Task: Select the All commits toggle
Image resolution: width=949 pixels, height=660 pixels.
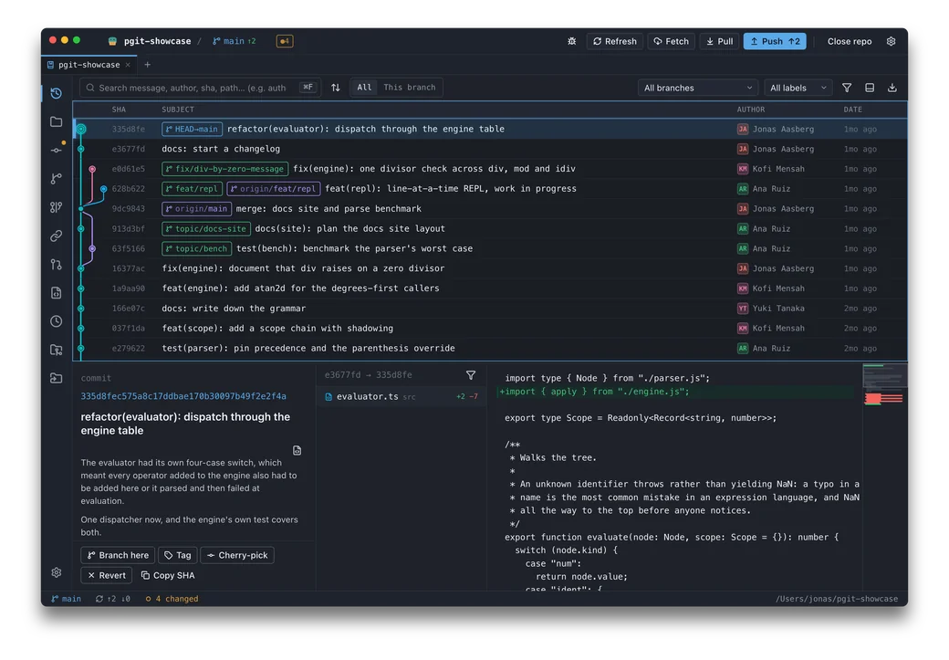Action: pyautogui.click(x=364, y=88)
